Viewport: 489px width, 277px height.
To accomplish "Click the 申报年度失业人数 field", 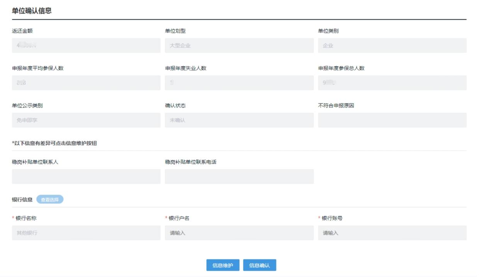I will [239, 83].
